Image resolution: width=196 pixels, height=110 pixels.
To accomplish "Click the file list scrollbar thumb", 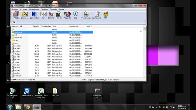I will pyautogui.click(x=145, y=29).
